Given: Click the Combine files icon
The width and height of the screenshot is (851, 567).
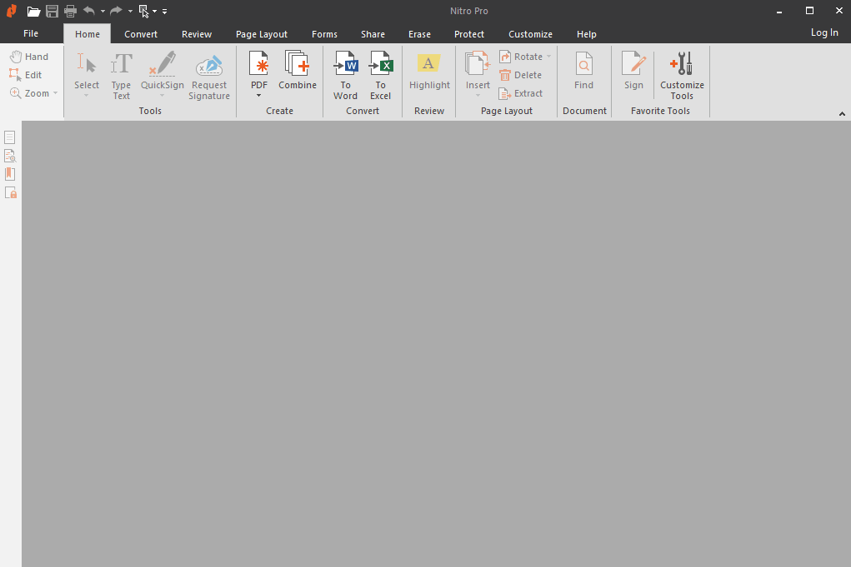Looking at the screenshot, I should pyautogui.click(x=298, y=65).
